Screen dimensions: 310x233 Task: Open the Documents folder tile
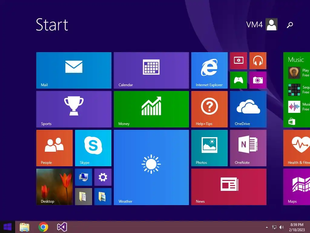[84, 197]
